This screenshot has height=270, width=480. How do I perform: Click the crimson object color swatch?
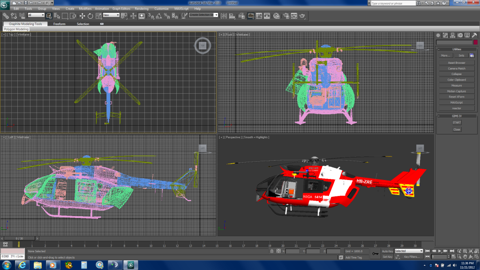coord(475,43)
